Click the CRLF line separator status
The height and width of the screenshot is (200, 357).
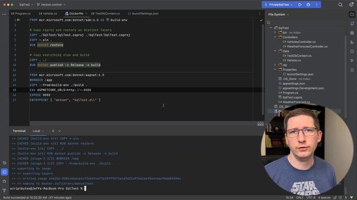click(x=300, y=198)
